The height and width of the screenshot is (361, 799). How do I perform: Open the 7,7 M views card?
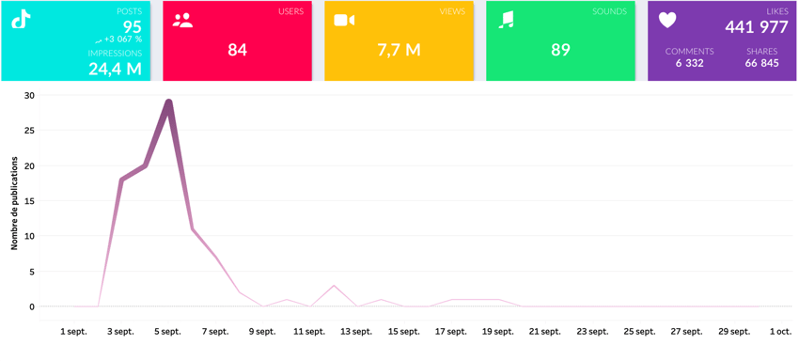click(399, 40)
